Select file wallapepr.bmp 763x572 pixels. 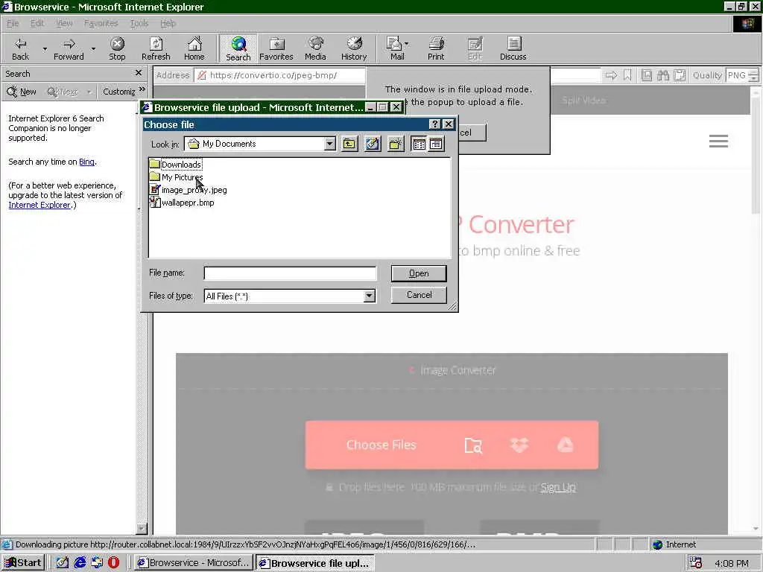pyautogui.click(x=182, y=203)
